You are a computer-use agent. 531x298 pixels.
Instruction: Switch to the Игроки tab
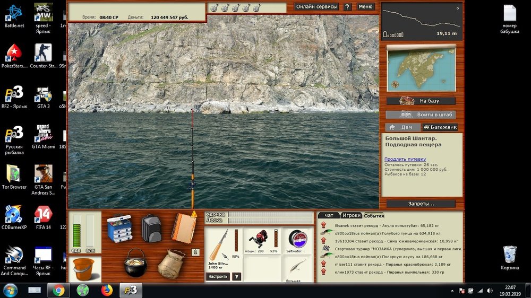pyautogui.click(x=351, y=215)
